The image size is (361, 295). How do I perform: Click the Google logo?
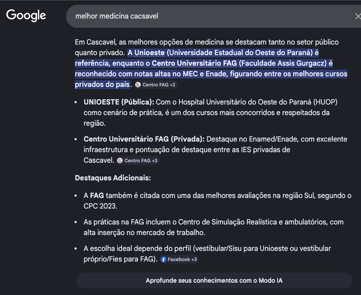pyautogui.click(x=26, y=15)
